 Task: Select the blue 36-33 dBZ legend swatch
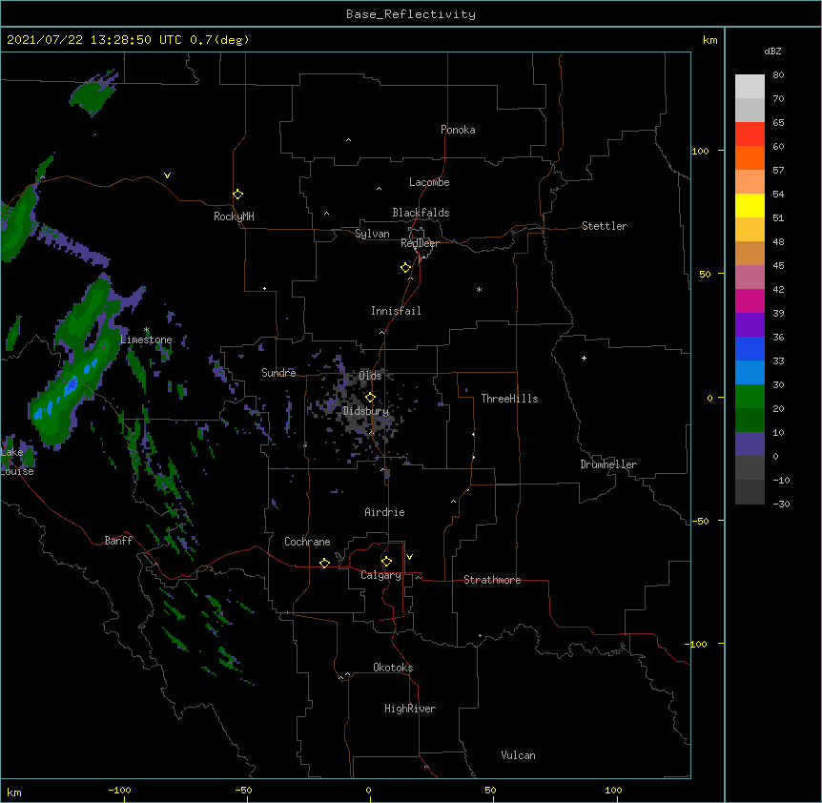click(750, 348)
